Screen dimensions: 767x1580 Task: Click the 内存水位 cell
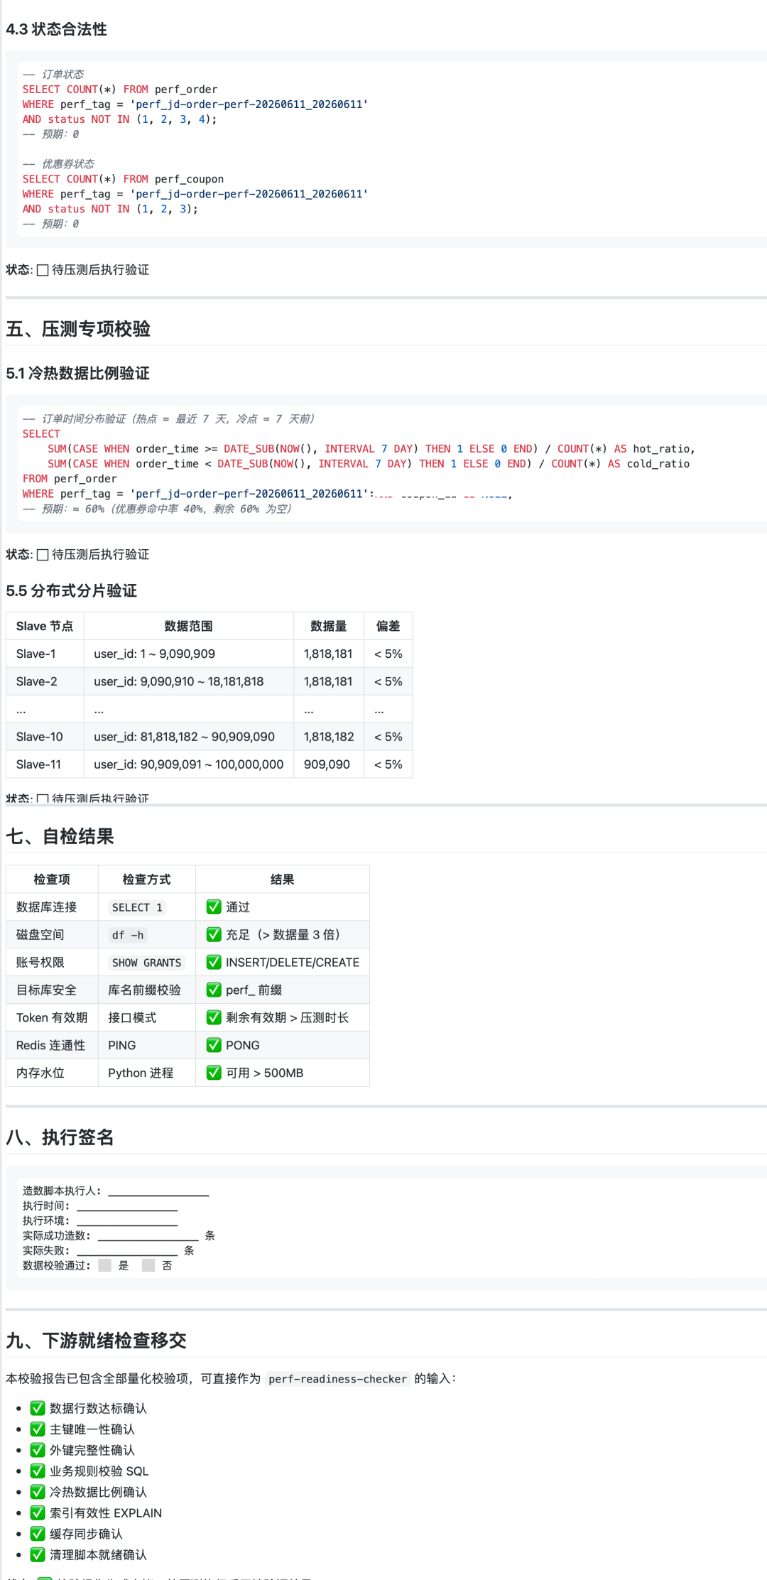pyautogui.click(x=52, y=1073)
